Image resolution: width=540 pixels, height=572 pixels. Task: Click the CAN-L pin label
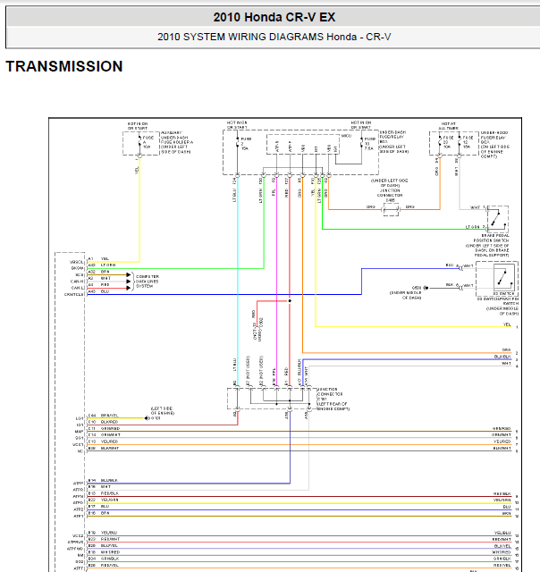[x=78, y=288]
